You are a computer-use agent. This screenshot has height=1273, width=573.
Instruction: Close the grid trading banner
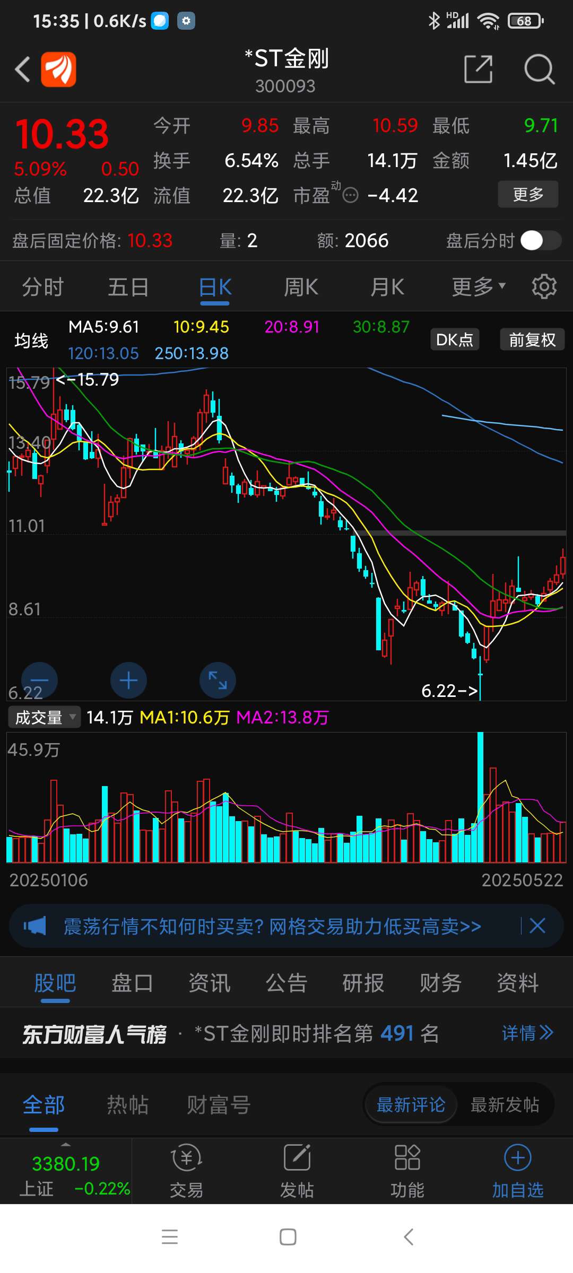[537, 926]
